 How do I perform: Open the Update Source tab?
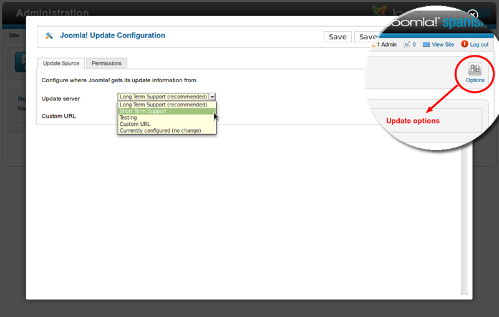tap(61, 63)
